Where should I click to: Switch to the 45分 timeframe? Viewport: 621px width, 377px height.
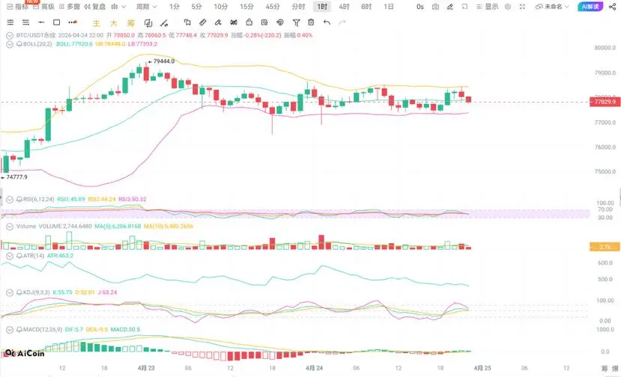pyautogui.click(x=273, y=7)
